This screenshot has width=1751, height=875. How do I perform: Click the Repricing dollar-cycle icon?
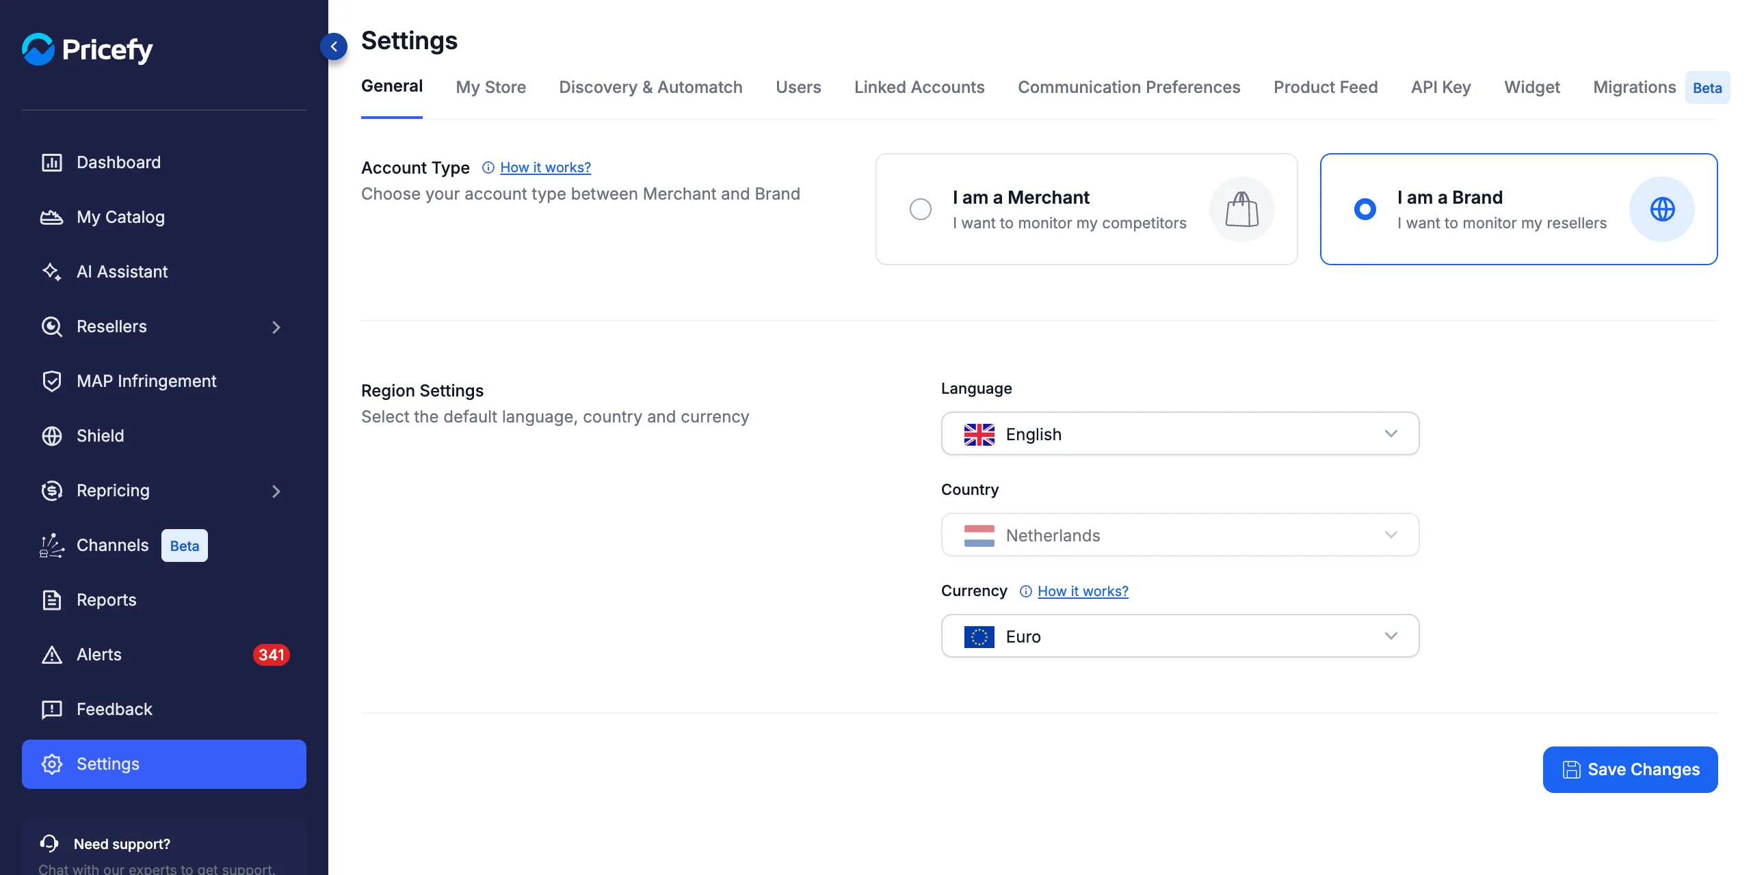(52, 491)
